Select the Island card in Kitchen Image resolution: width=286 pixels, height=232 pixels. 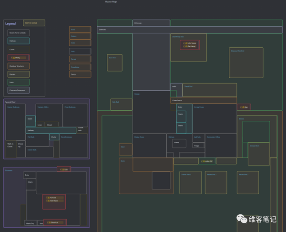[179, 143]
